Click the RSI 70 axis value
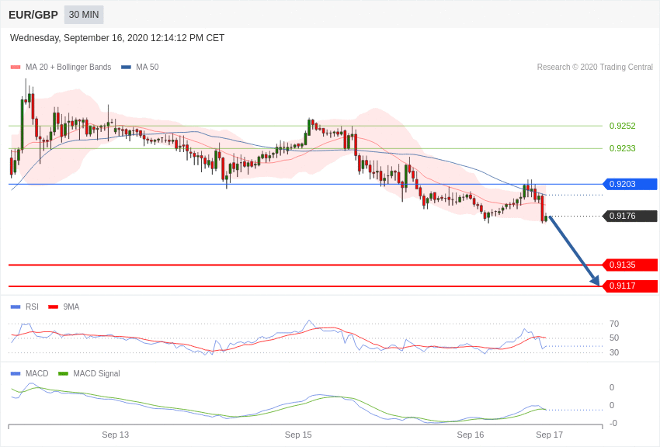Viewport: 660px width, 447px height. pyautogui.click(x=614, y=324)
